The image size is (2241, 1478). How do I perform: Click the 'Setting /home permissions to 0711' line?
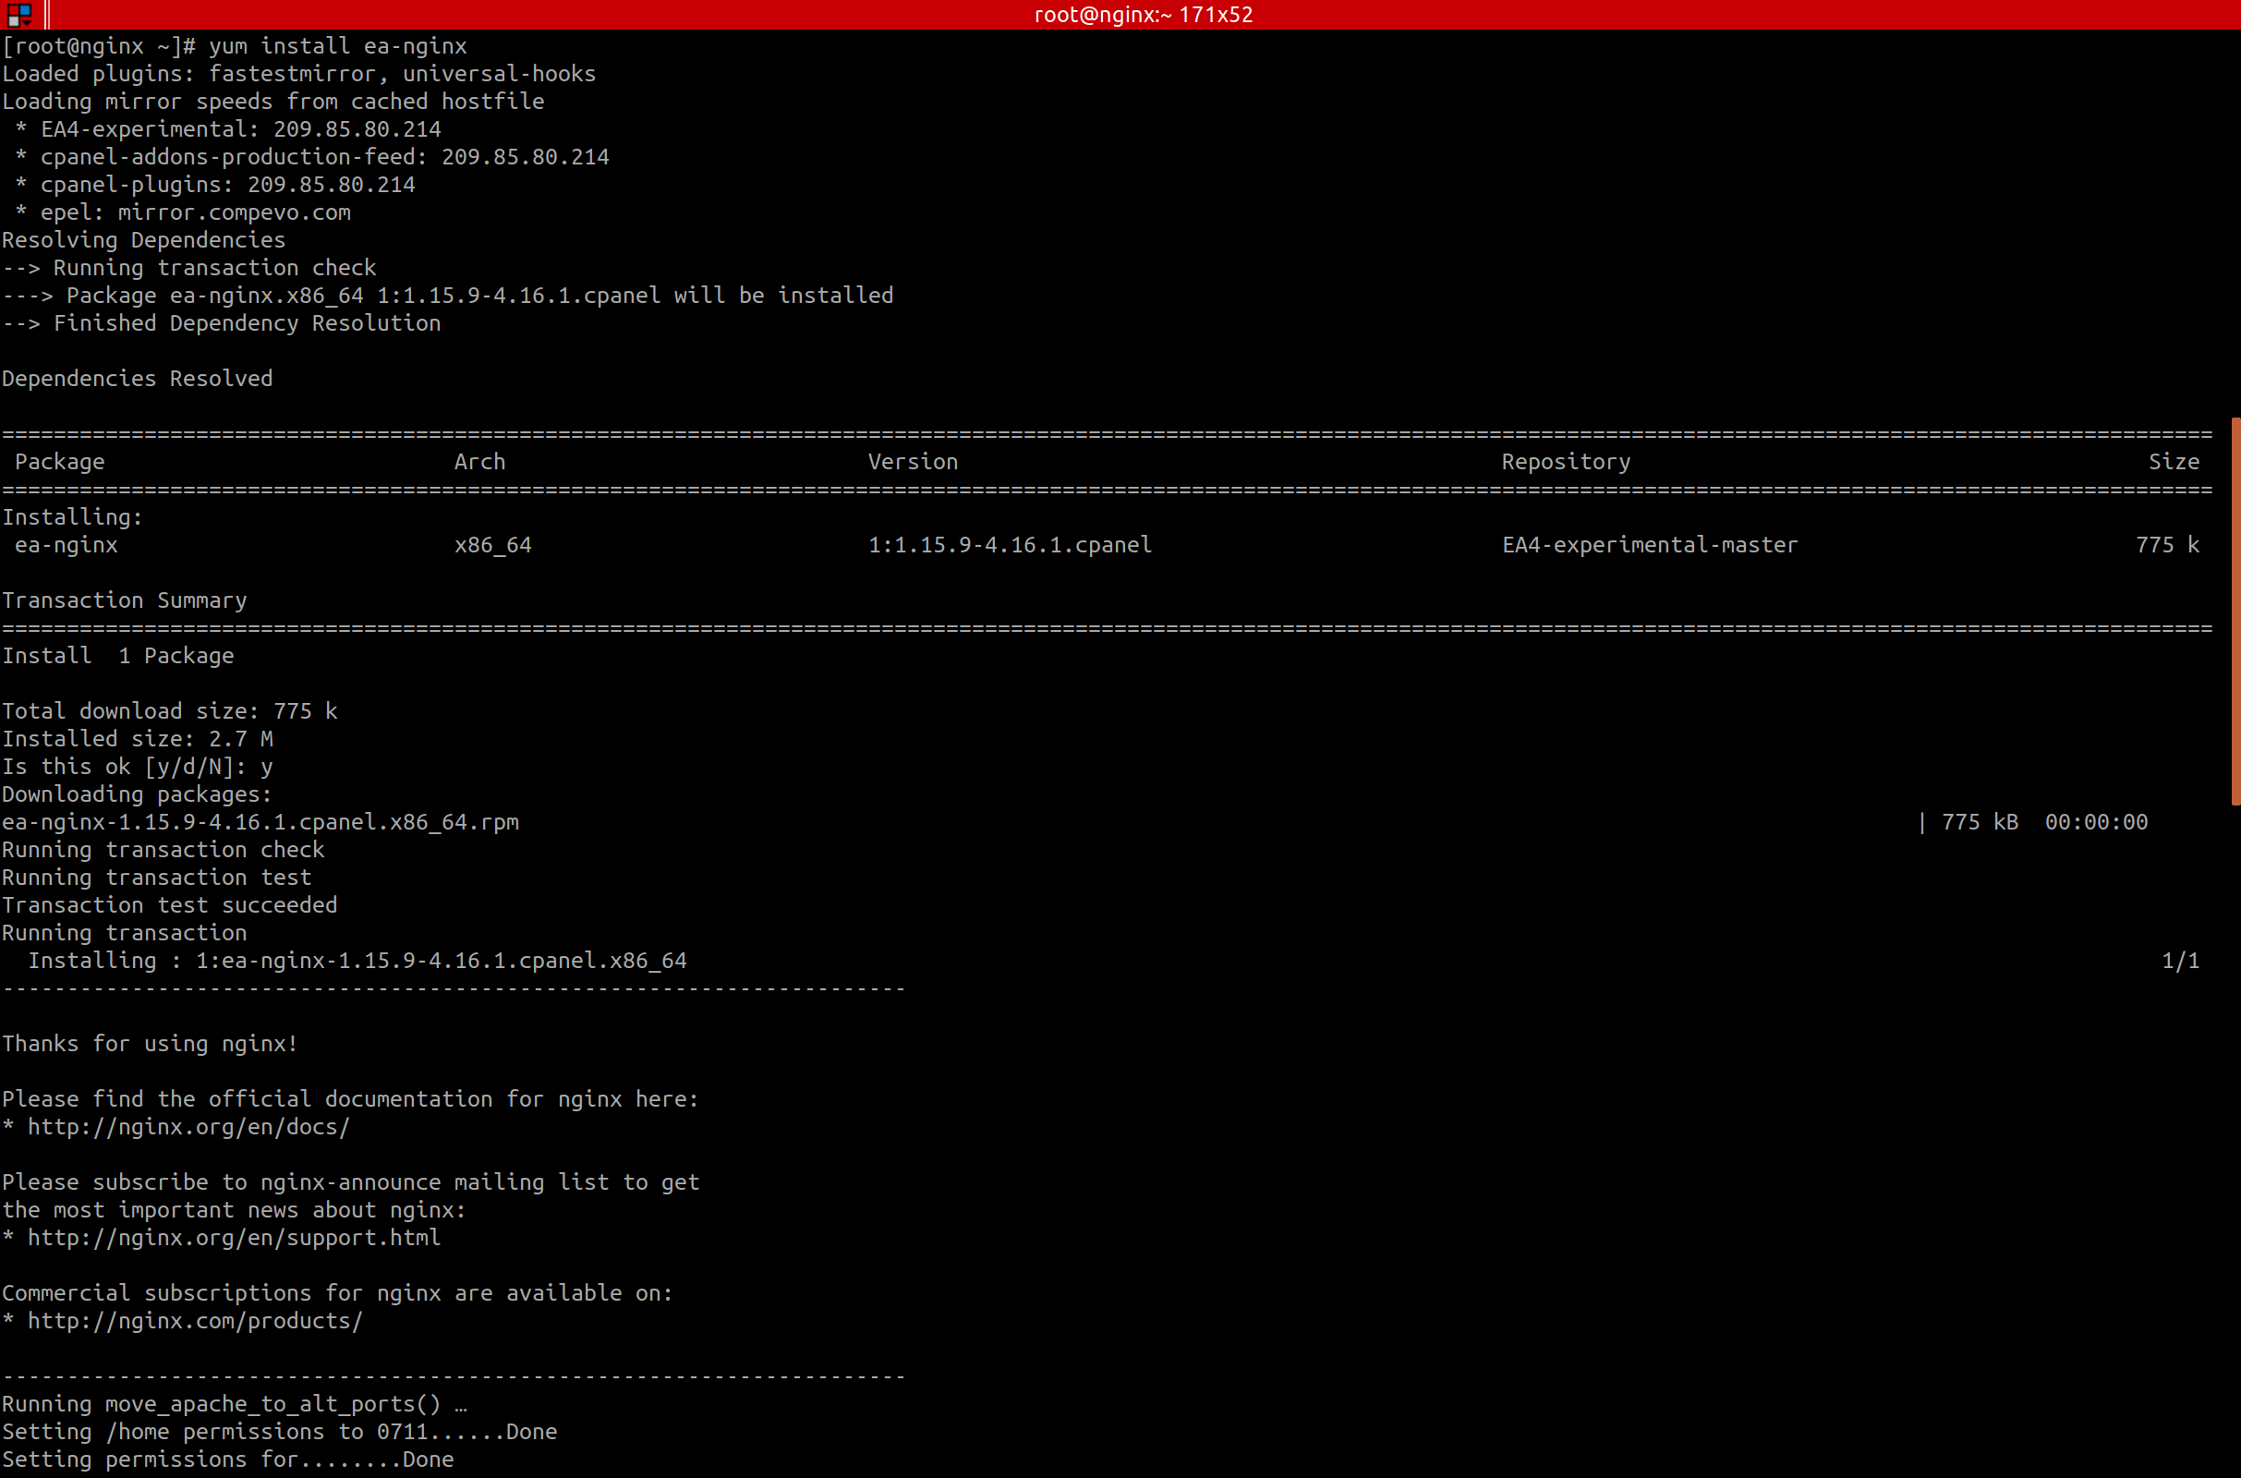[280, 1432]
